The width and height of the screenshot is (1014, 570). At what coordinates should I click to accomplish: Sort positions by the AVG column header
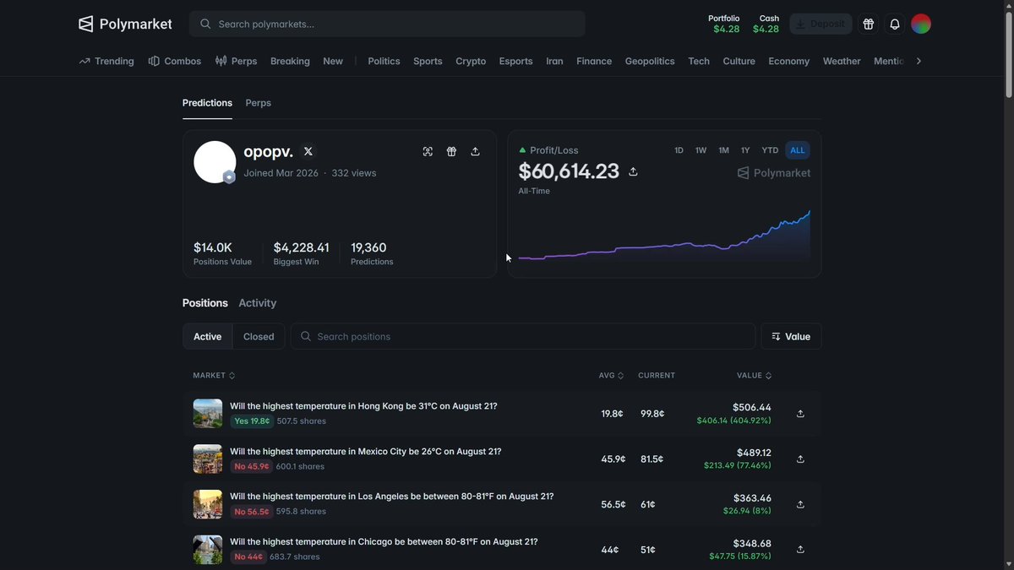[612, 375]
